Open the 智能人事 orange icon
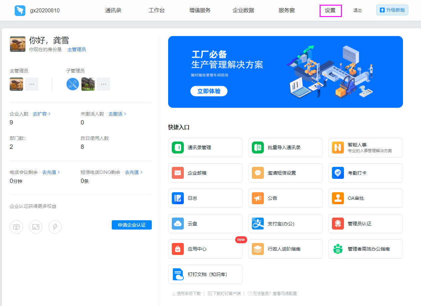The width and height of the screenshot is (421, 306). (338, 147)
